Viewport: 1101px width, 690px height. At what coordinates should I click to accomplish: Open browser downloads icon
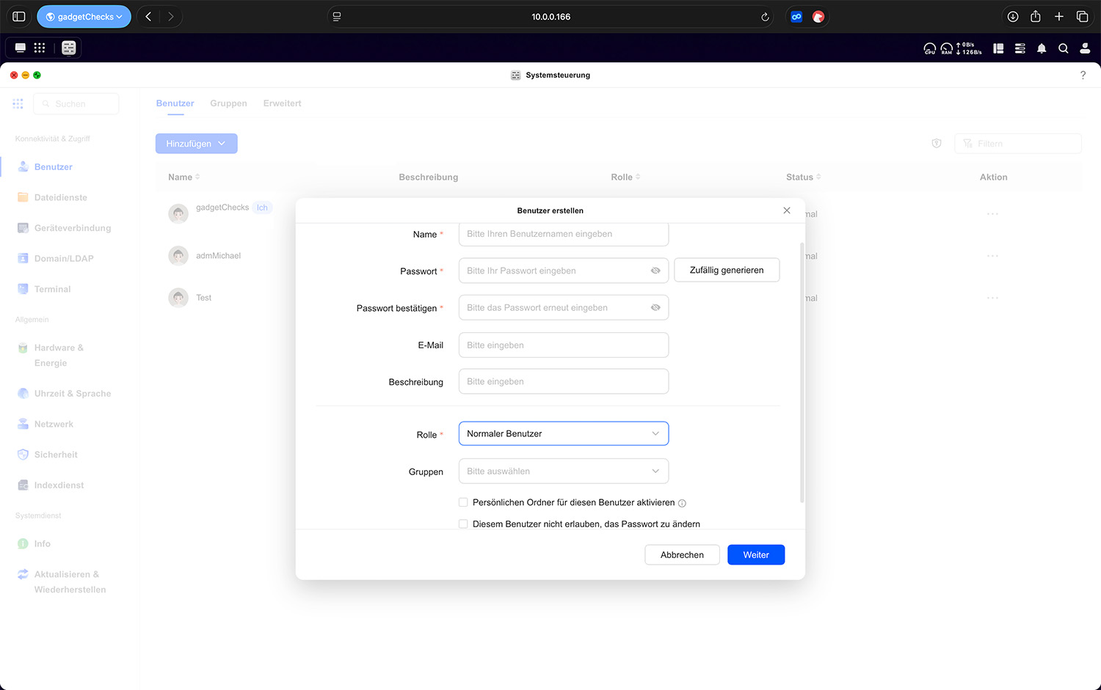pos(1012,17)
